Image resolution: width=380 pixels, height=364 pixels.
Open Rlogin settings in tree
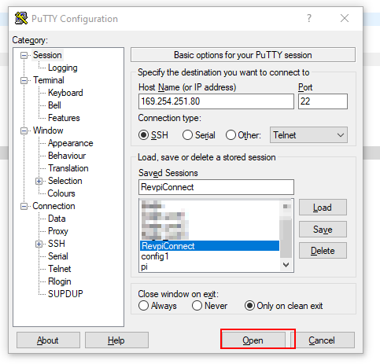(60, 281)
